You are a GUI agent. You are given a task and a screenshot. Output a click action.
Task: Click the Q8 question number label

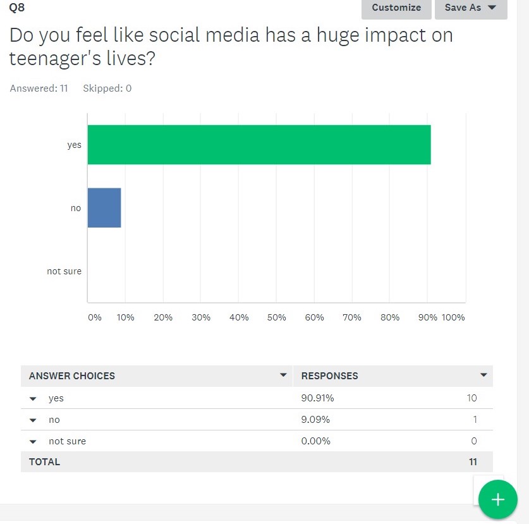[17, 8]
